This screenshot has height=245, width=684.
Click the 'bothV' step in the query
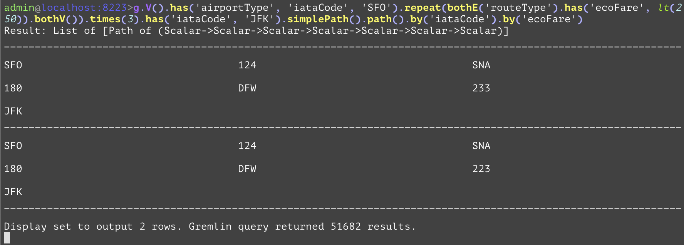point(50,19)
